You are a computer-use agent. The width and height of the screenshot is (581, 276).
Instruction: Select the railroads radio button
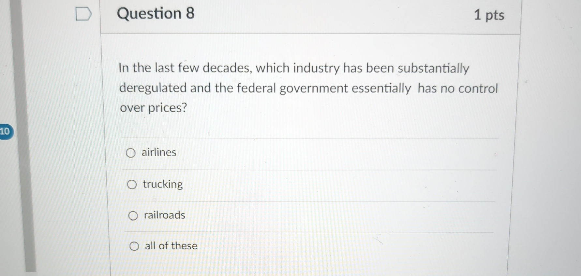[x=133, y=215]
